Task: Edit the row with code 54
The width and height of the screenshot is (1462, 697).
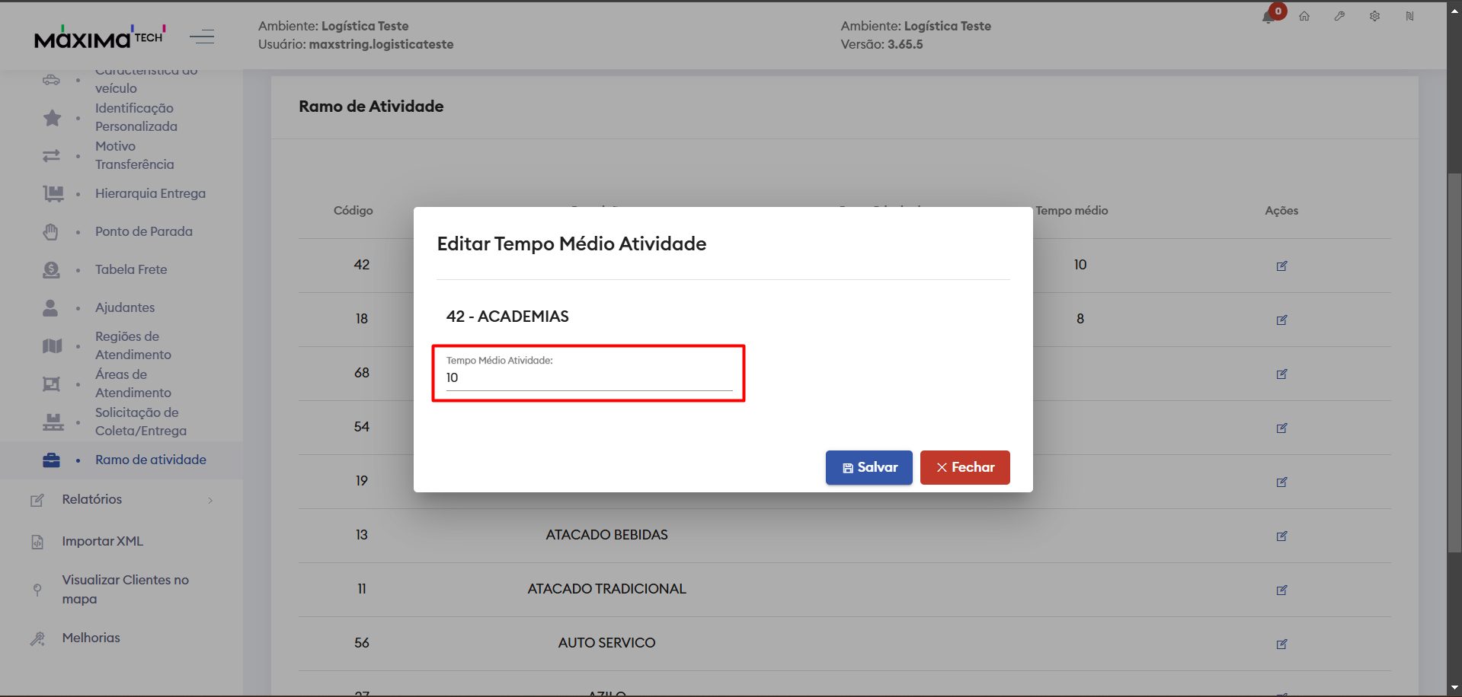Action: pos(1281,428)
